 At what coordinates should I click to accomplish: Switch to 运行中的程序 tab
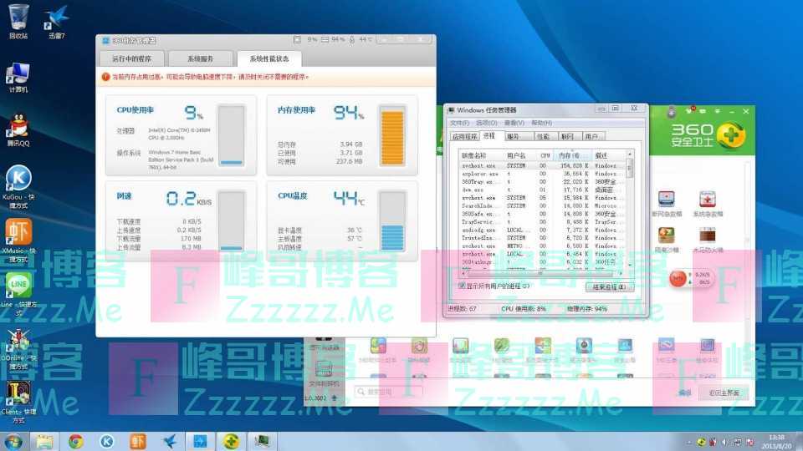[x=131, y=58]
